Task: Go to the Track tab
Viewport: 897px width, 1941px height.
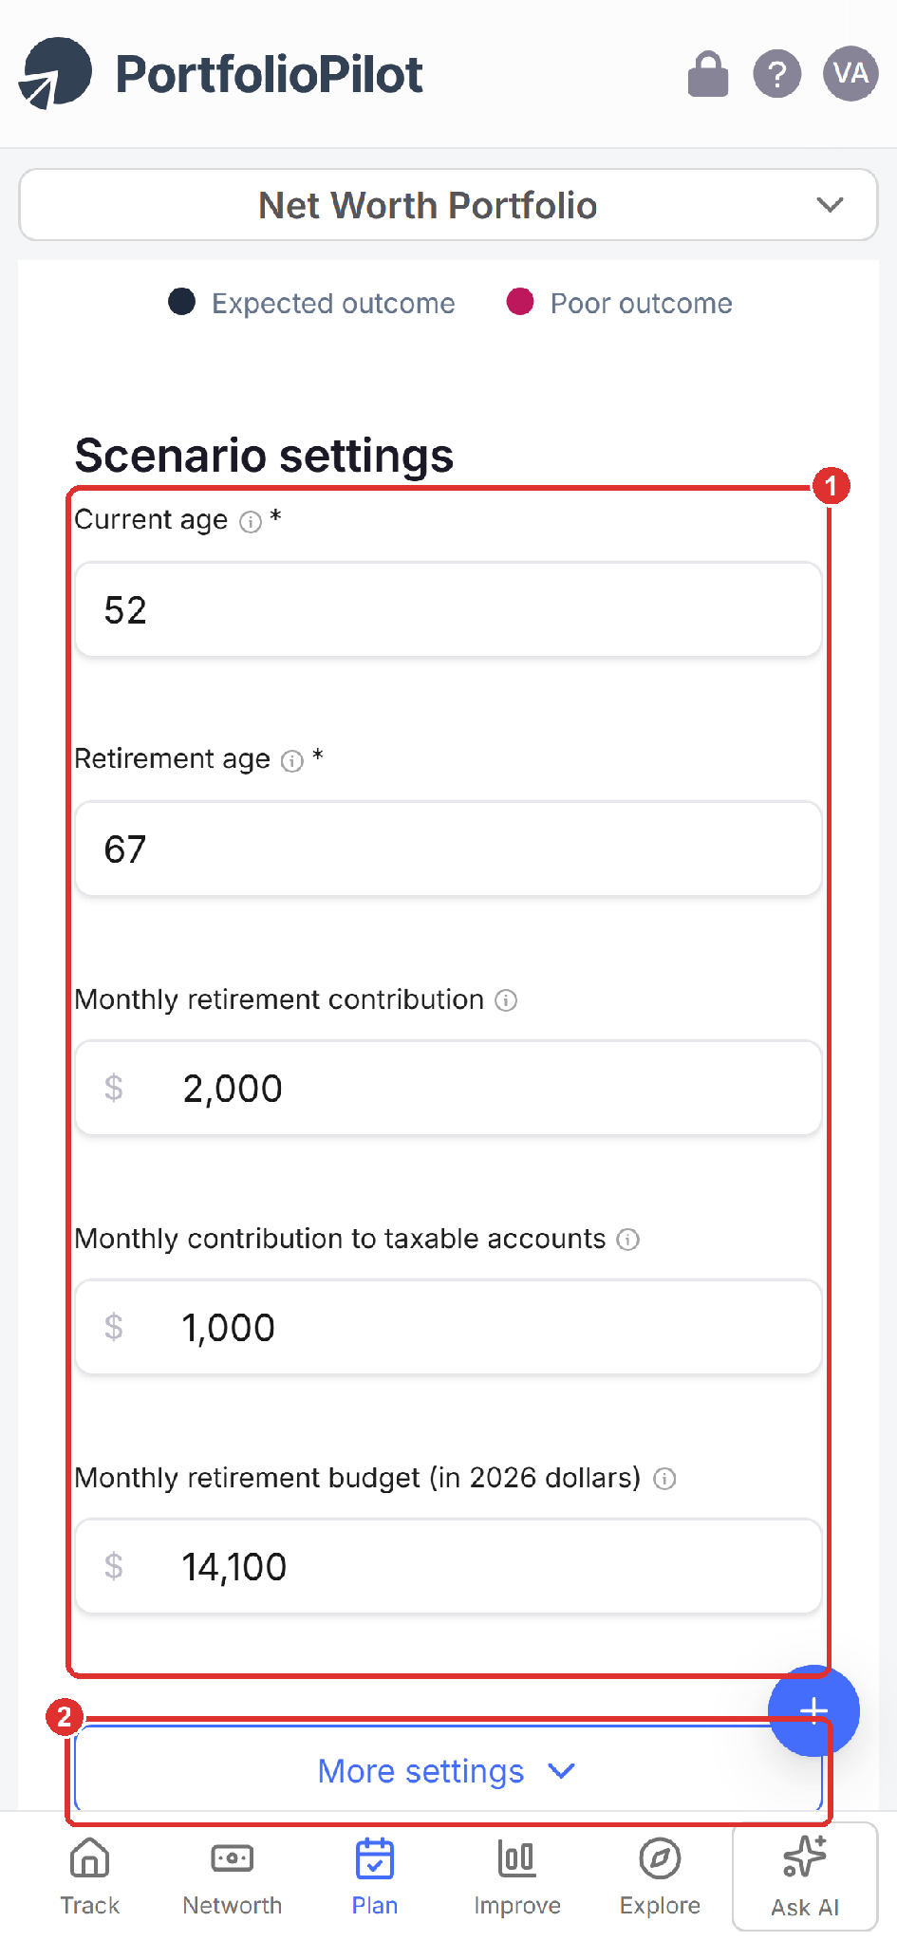Action: tap(90, 1876)
